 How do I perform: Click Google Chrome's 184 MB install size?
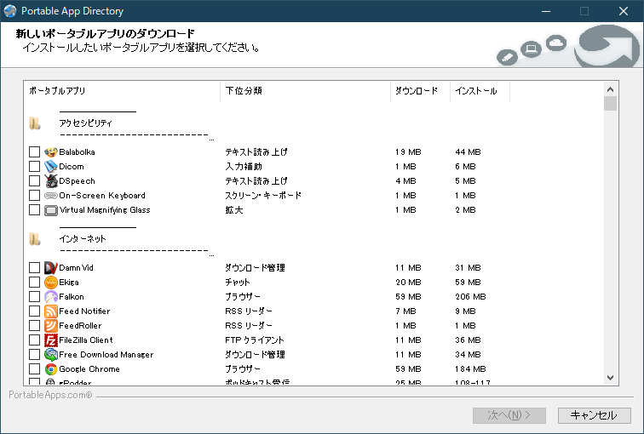click(471, 369)
